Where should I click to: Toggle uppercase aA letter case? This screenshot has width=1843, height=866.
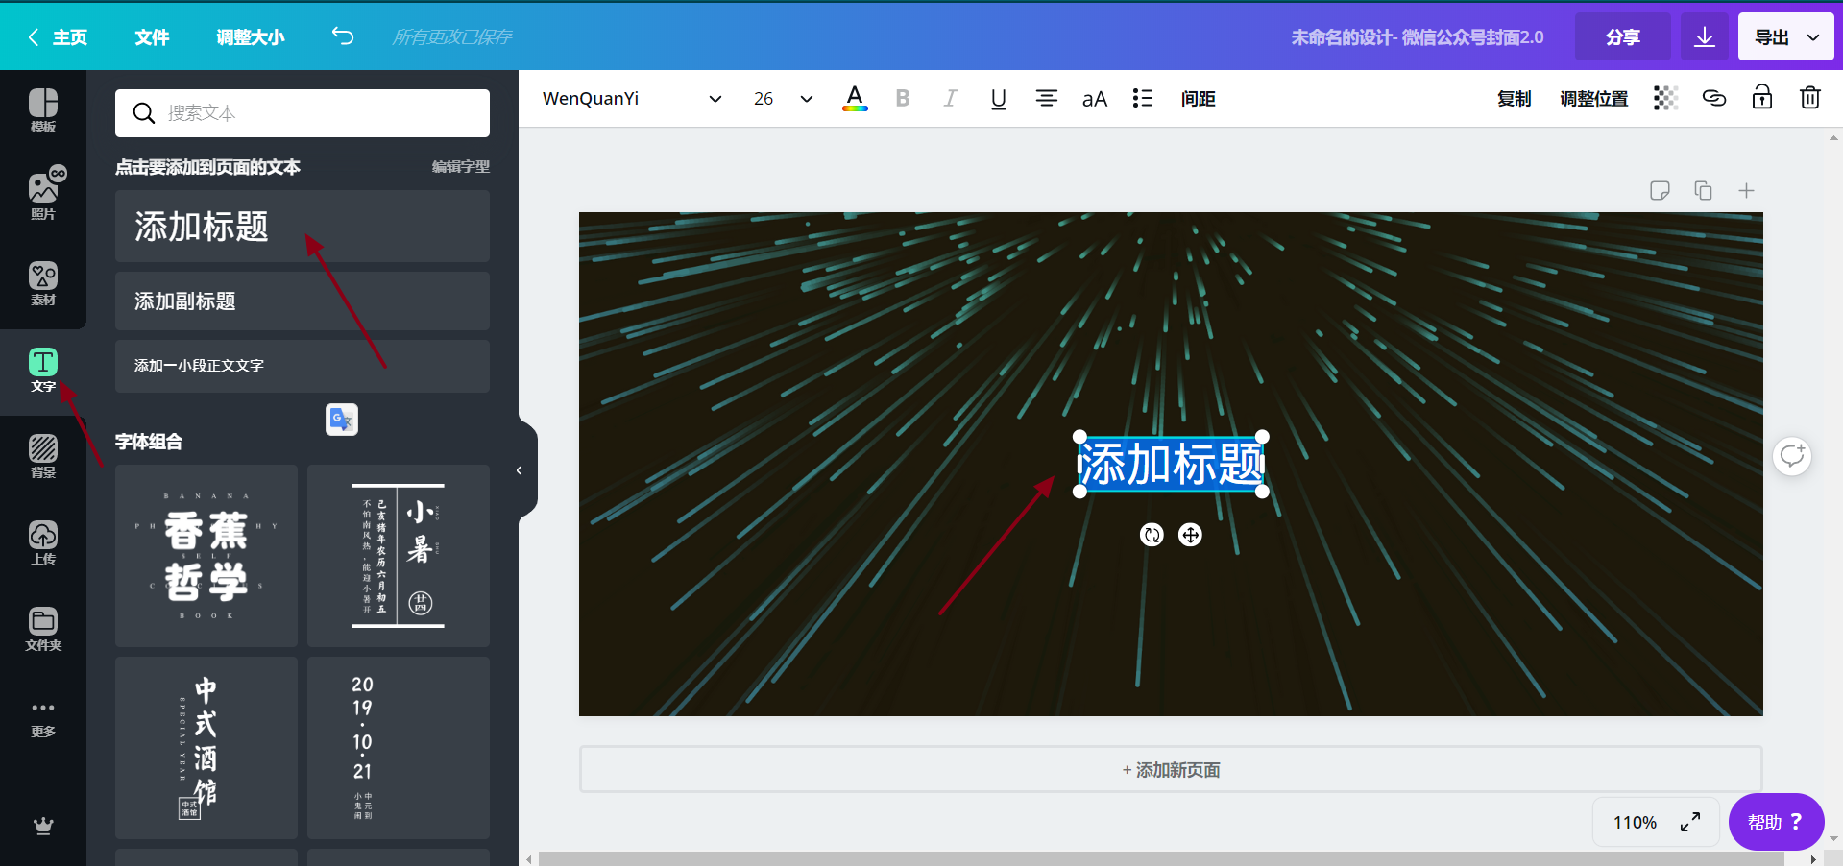coord(1095,98)
